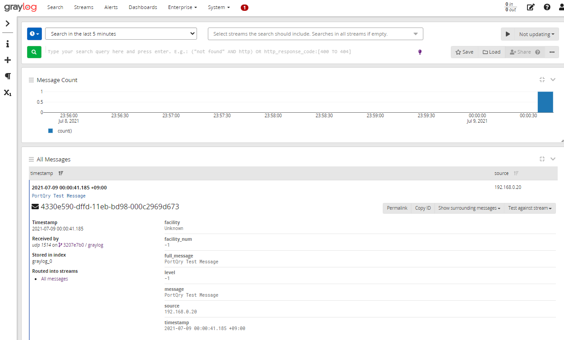564x340 pixels.
Task: Open the Search in the last 5 minutes dropdown
Action: point(121,33)
